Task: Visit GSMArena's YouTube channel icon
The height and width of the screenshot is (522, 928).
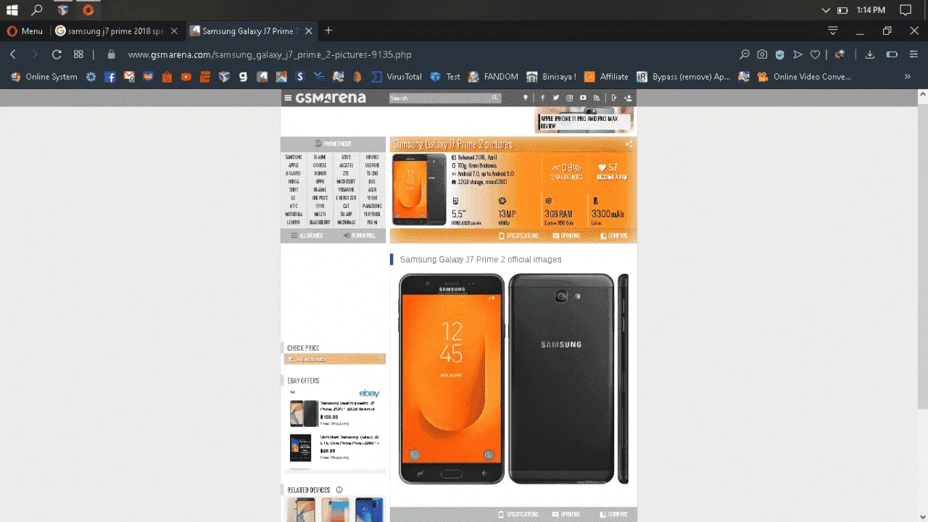Action: click(x=583, y=98)
